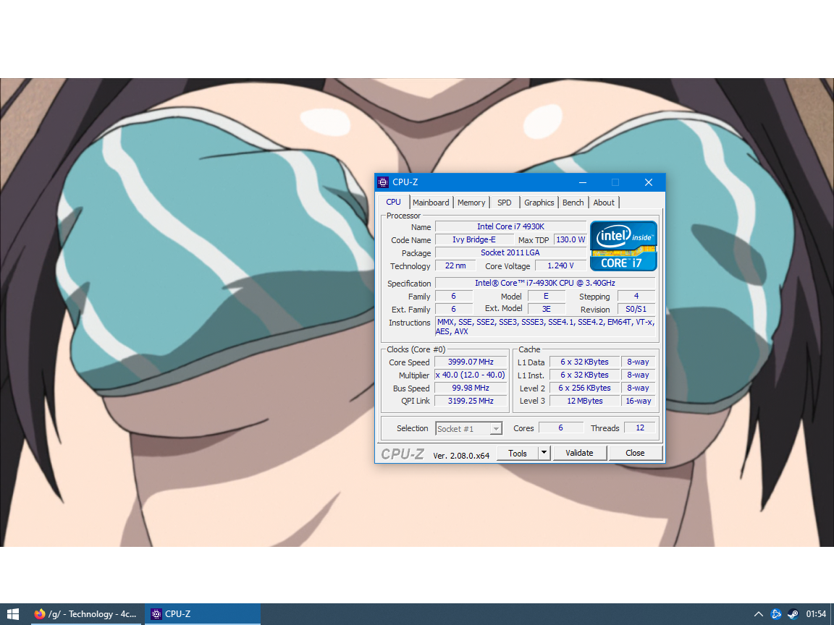
Task: Open the Socket #1 selection dropdown
Action: (x=468, y=429)
